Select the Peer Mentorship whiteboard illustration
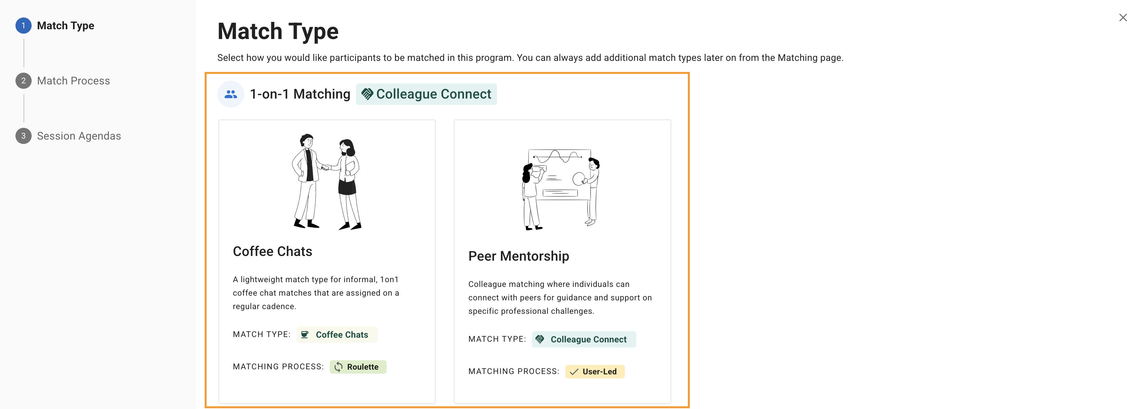The height and width of the screenshot is (409, 1140). click(561, 189)
